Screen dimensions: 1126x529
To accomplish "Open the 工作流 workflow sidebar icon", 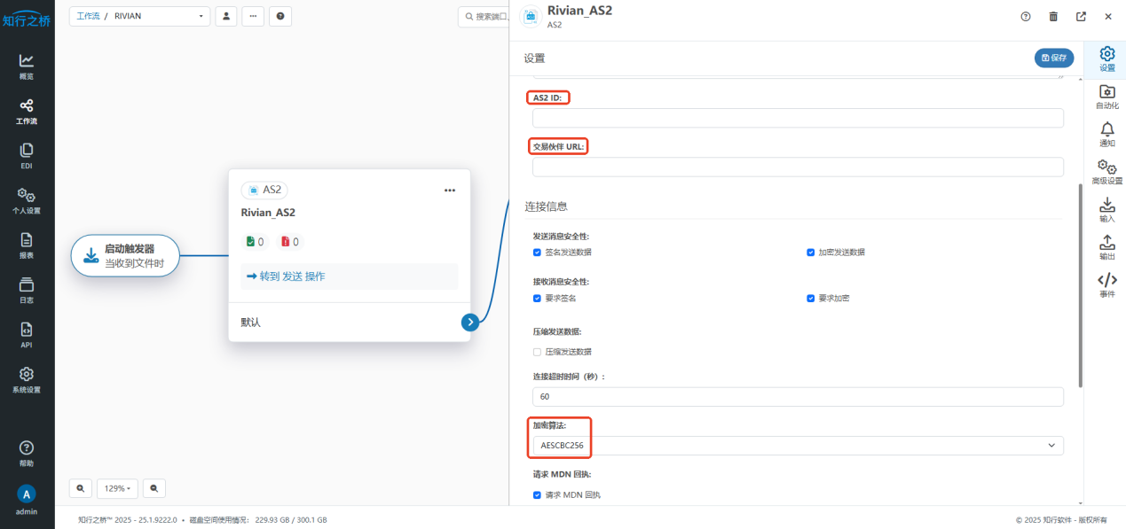I will point(27,111).
